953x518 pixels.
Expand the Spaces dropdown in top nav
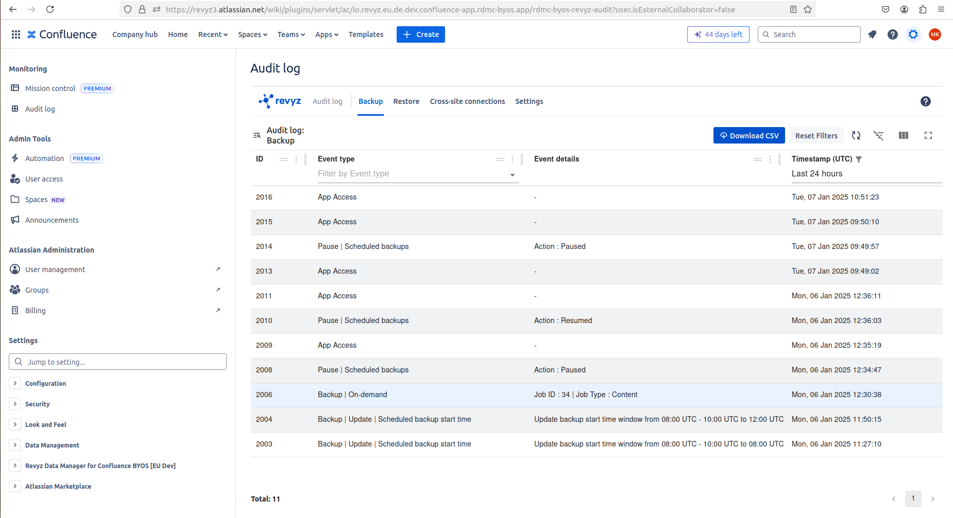tap(252, 34)
